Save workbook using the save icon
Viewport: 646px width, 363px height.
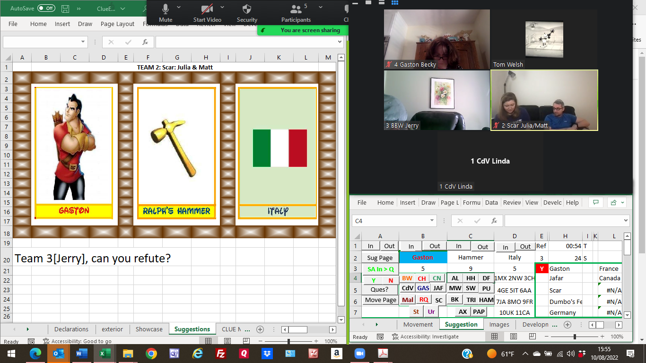(65, 9)
